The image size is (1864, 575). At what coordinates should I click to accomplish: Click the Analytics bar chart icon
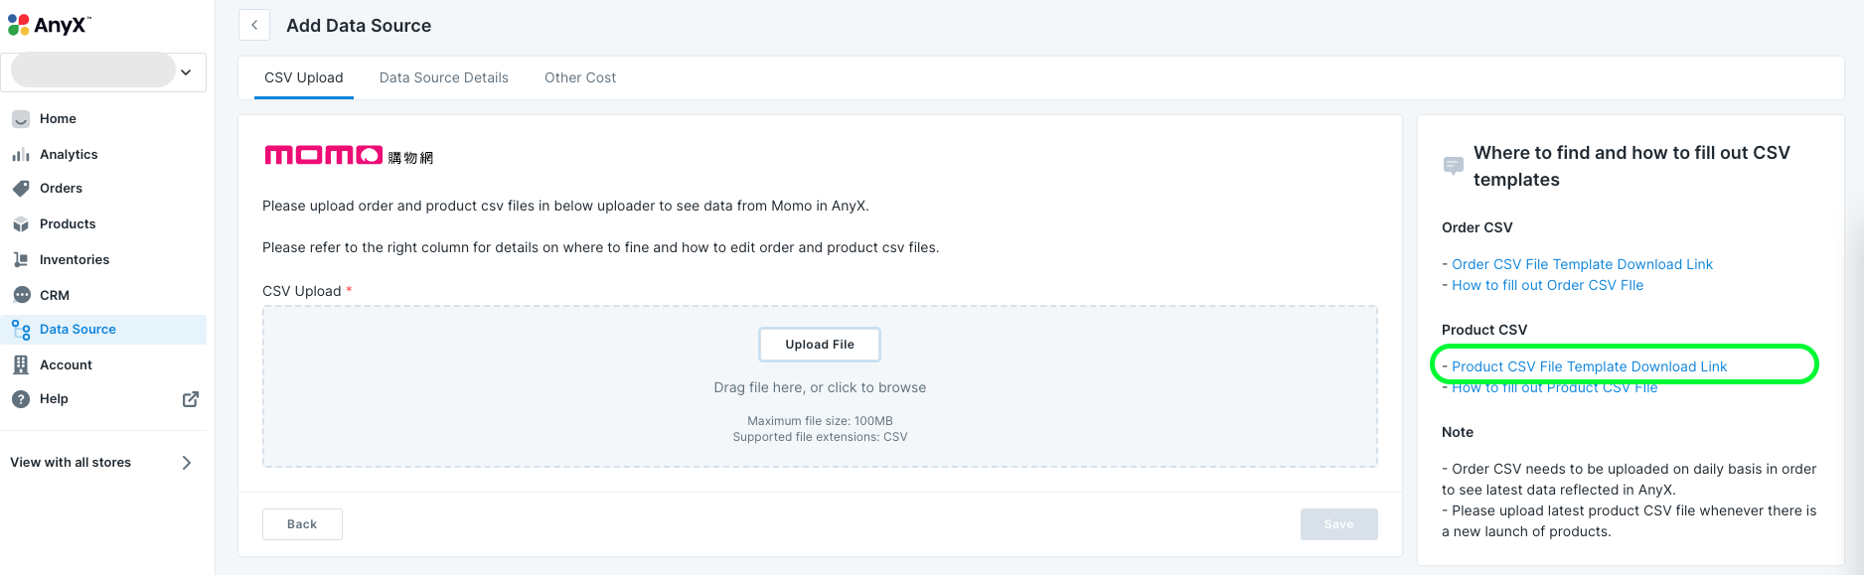(x=21, y=155)
